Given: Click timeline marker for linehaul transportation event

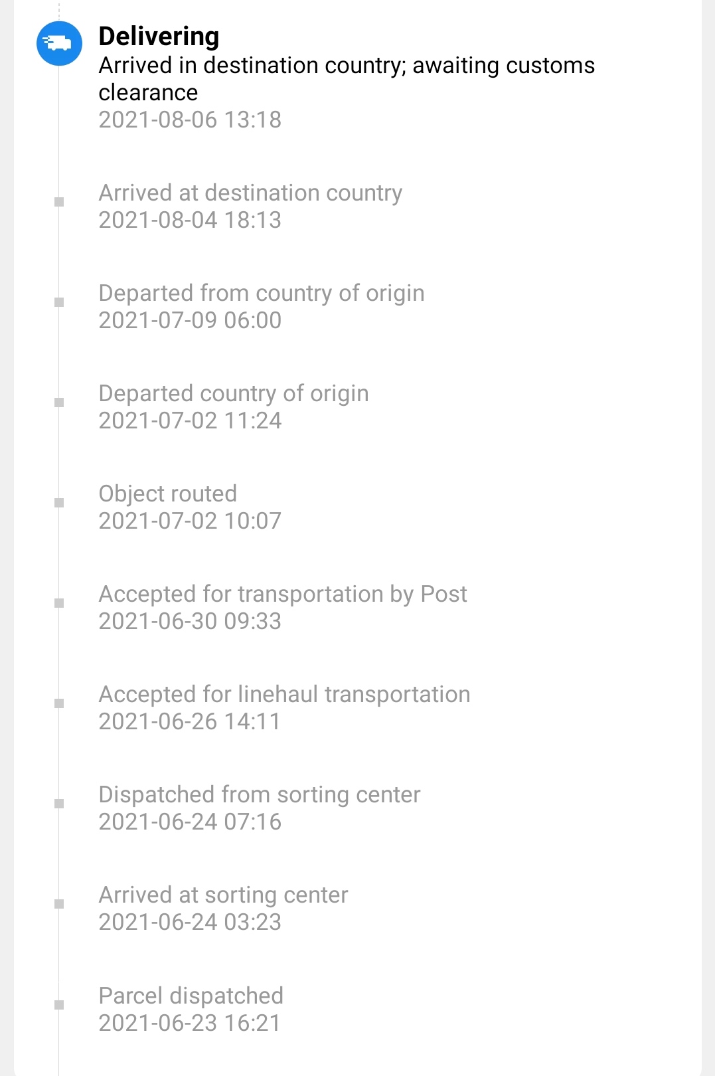Looking at the screenshot, I should pyautogui.click(x=59, y=703).
